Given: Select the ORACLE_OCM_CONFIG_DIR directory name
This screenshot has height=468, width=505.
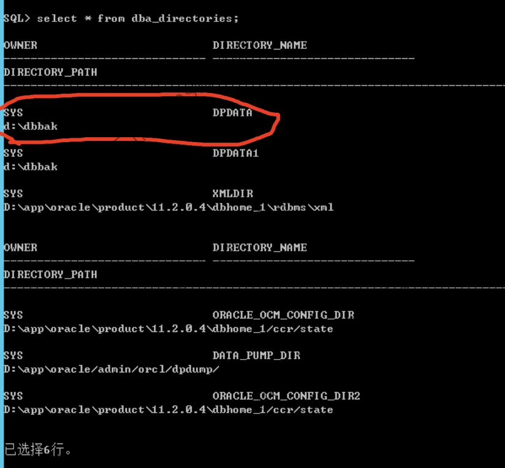Looking at the screenshot, I should click(x=283, y=315).
